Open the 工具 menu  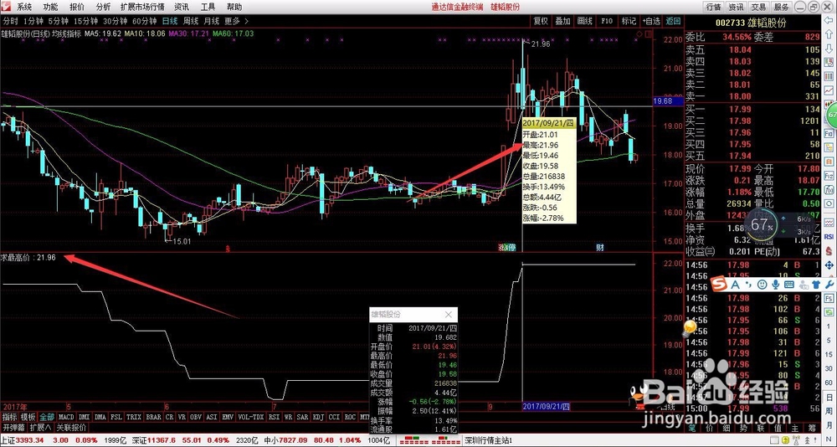coord(208,7)
